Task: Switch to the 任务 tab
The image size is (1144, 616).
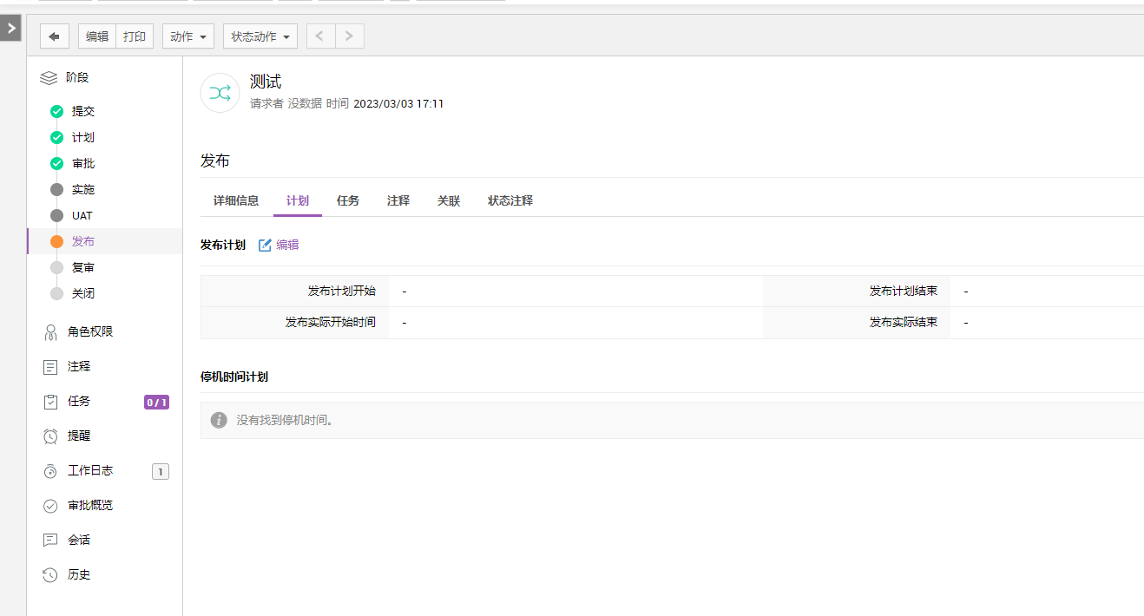Action: coord(348,200)
